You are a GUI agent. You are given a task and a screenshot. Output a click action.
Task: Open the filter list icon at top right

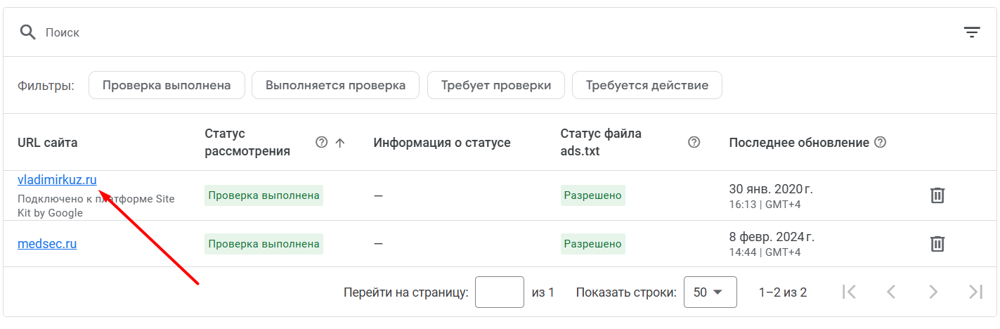[x=972, y=32]
